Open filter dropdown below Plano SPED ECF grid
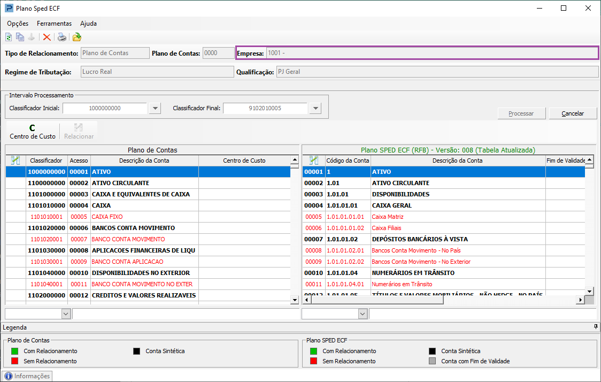Image resolution: width=601 pixels, height=382 pixels. (x=363, y=314)
